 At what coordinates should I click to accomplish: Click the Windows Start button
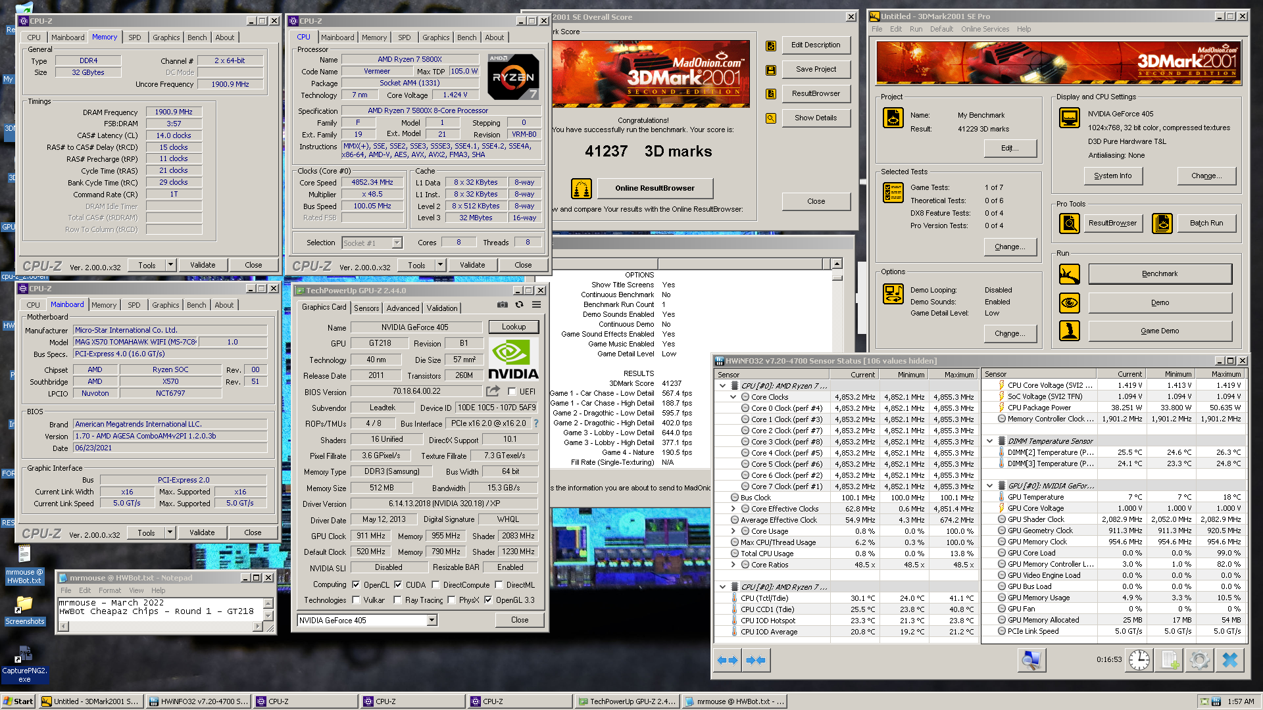coord(18,701)
